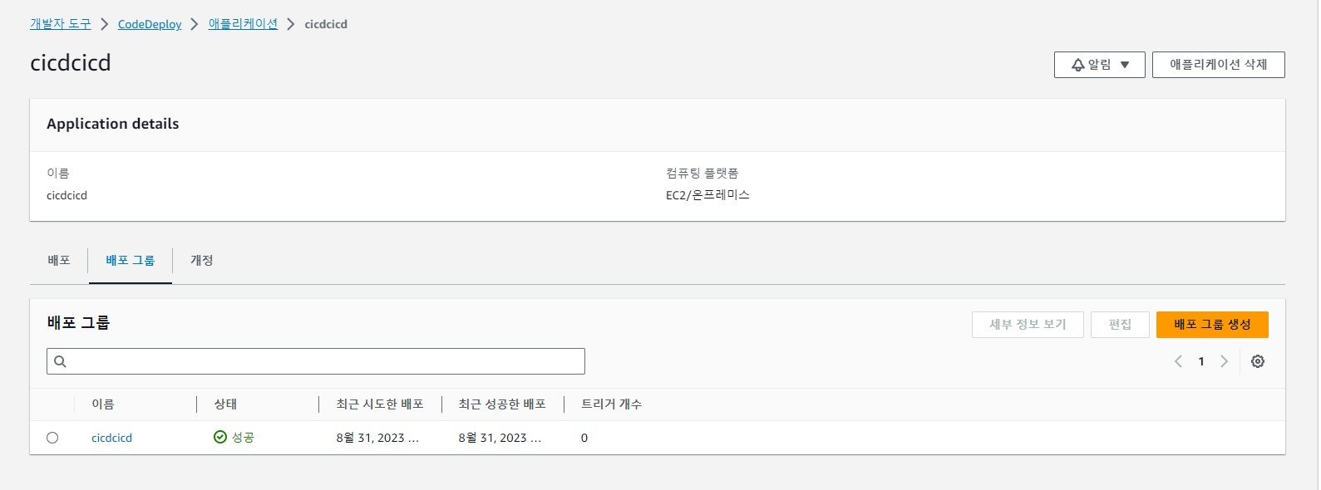
Task: Switch to the 배포 tab
Action: [x=59, y=261]
